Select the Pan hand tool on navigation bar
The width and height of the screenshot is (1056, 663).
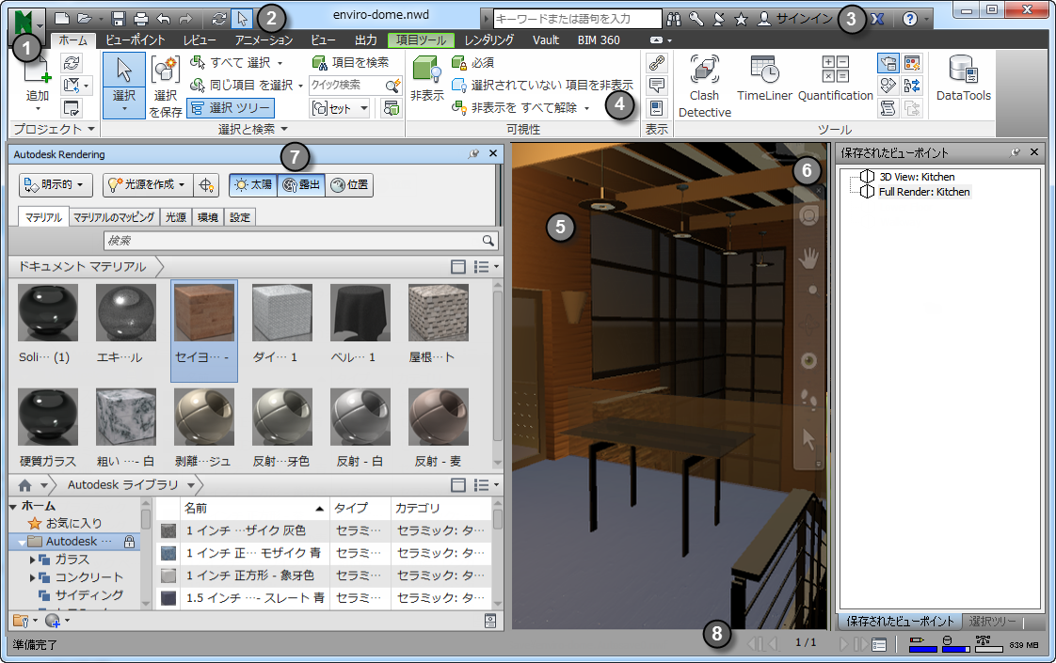click(x=808, y=258)
